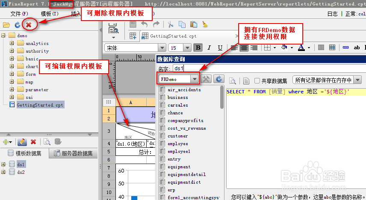The image size is (366, 200).
Task: Open the 模板(T) menu
Action: click(x=50, y=14)
